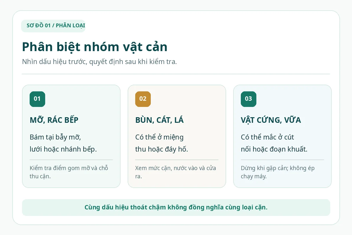
Task: Click note Kiểm tra điểm gom mỡ
Action: click(x=69, y=172)
